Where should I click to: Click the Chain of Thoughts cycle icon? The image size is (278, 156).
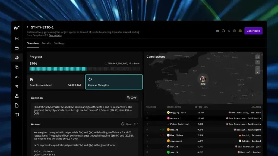point(90,79)
